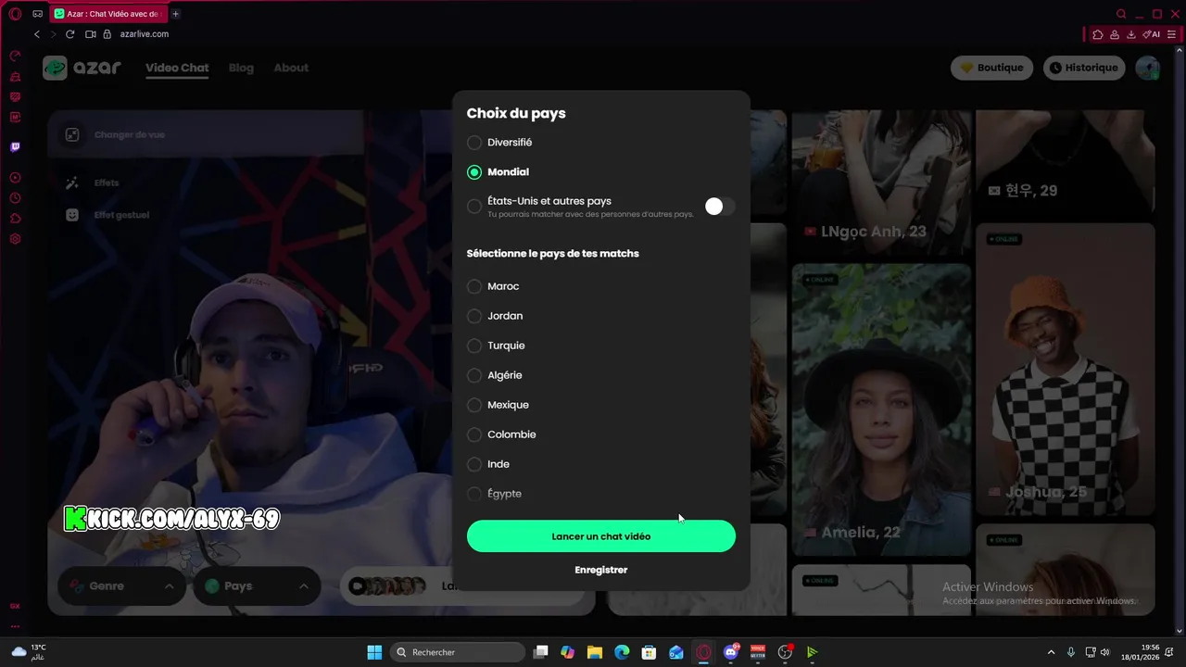Choose Maroc as match country
This screenshot has width=1186, height=667.
click(x=474, y=286)
